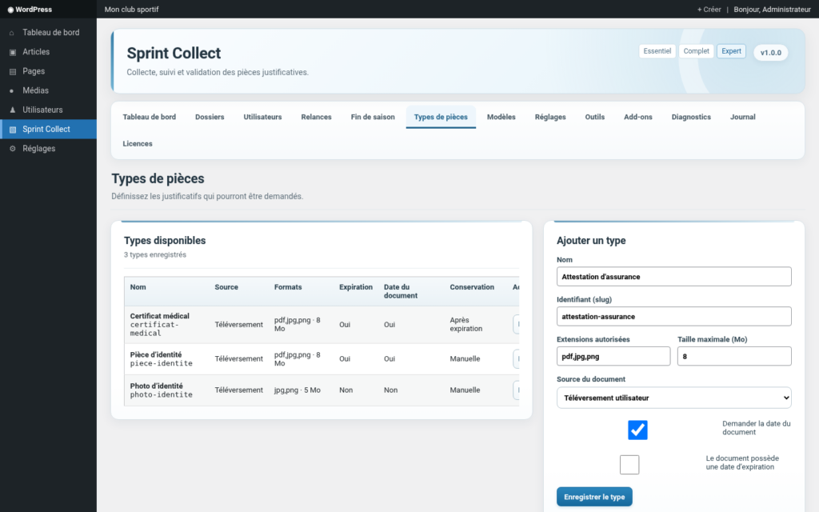This screenshot has height=512, width=819.
Task: Select the Essentiel plan button
Action: click(657, 51)
